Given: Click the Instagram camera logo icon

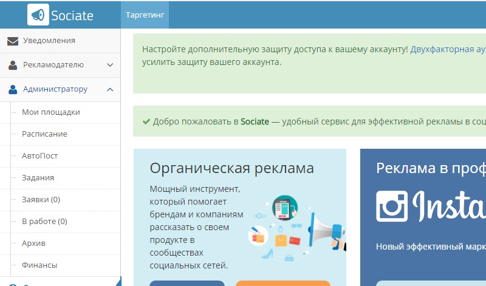Looking at the screenshot, I should point(392,206).
